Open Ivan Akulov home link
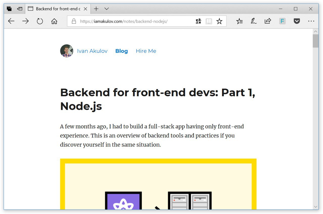This screenshot has width=323, height=214. (x=92, y=51)
